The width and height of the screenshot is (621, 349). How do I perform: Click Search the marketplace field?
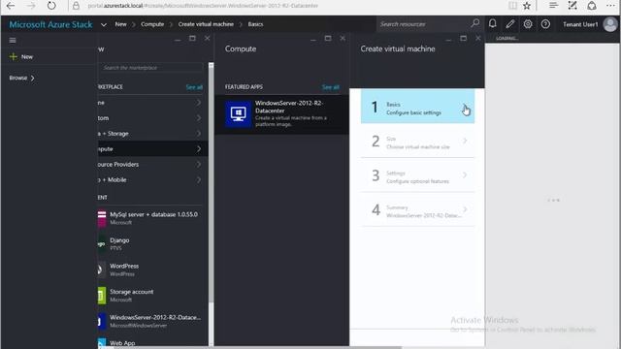click(x=150, y=68)
